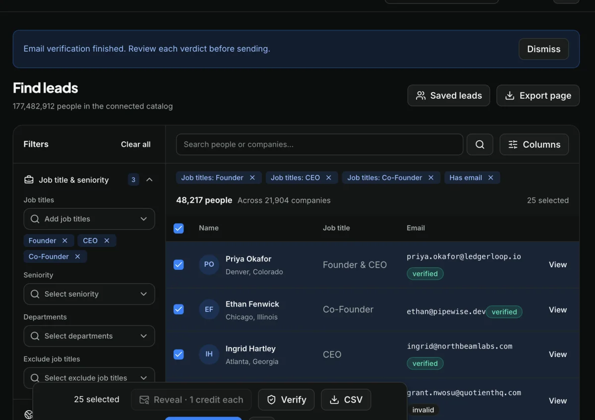Open Saved leads
Image resolution: width=595 pixels, height=420 pixels.
449,96
